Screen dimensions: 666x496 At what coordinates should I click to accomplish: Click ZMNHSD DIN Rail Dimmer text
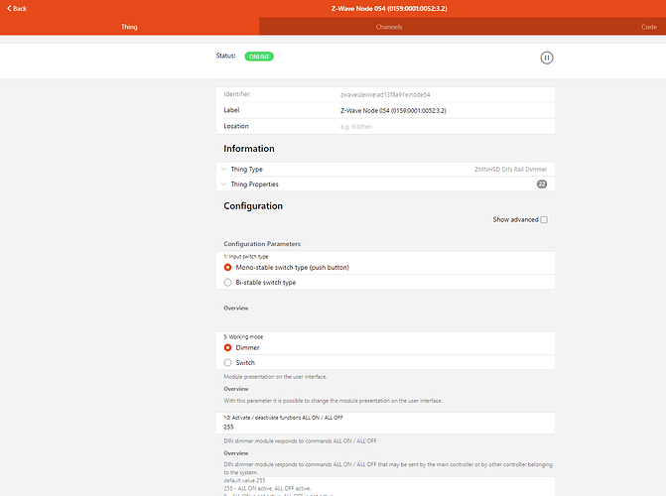tap(510, 169)
